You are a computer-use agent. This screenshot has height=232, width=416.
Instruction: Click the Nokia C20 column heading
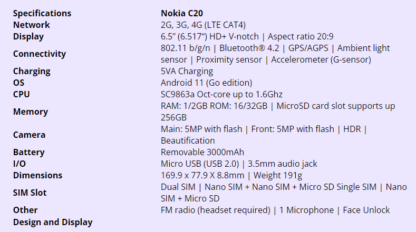pyautogui.click(x=181, y=13)
